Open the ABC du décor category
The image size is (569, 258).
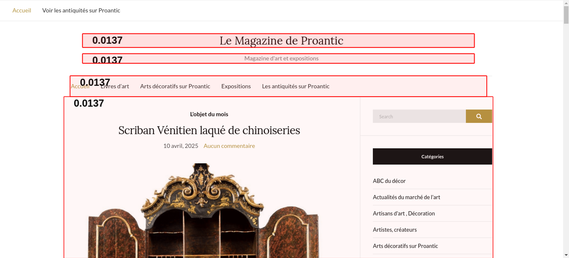click(389, 181)
